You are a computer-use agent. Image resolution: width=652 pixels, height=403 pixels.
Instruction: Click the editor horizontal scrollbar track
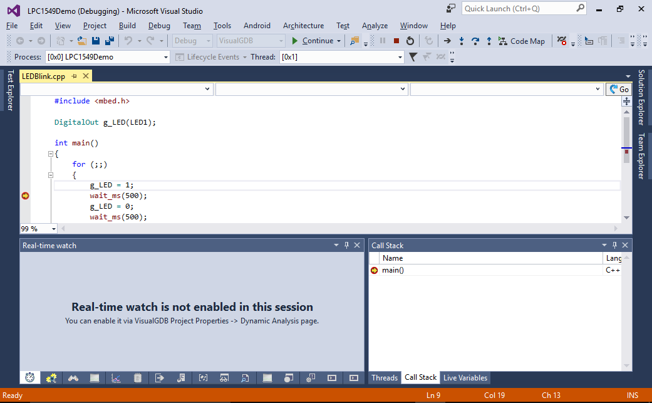pos(339,228)
